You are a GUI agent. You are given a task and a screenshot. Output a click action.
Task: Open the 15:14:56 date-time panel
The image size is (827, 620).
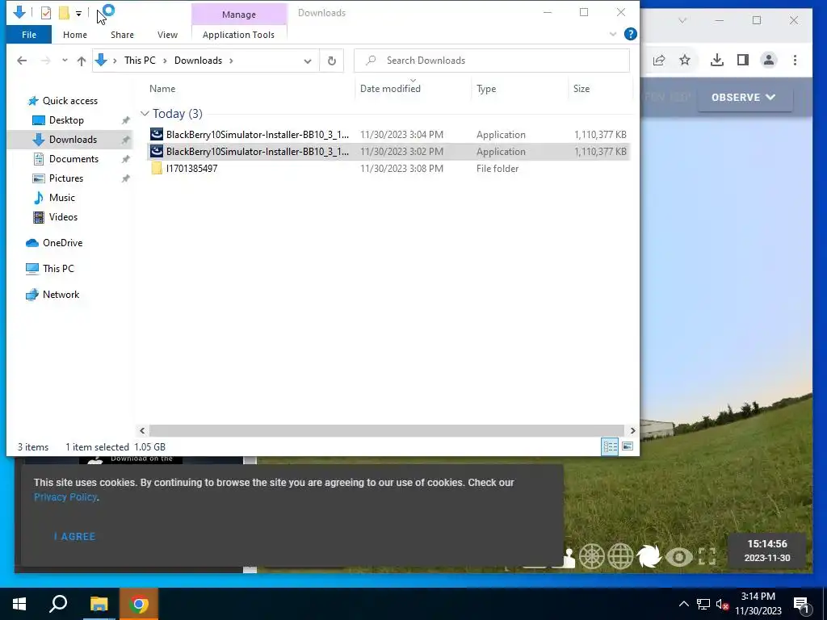coord(767,551)
